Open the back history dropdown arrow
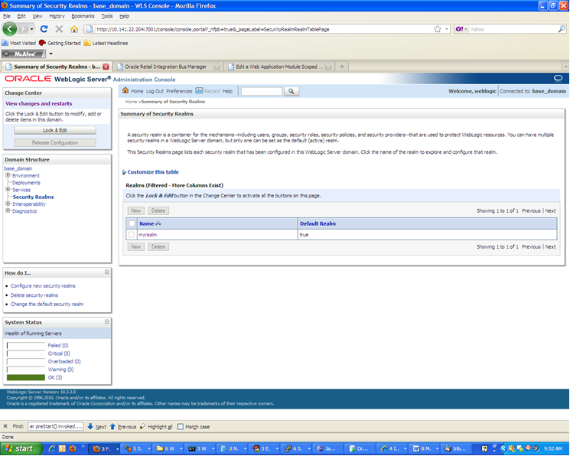This screenshot has width=570, height=456. [x=31, y=29]
